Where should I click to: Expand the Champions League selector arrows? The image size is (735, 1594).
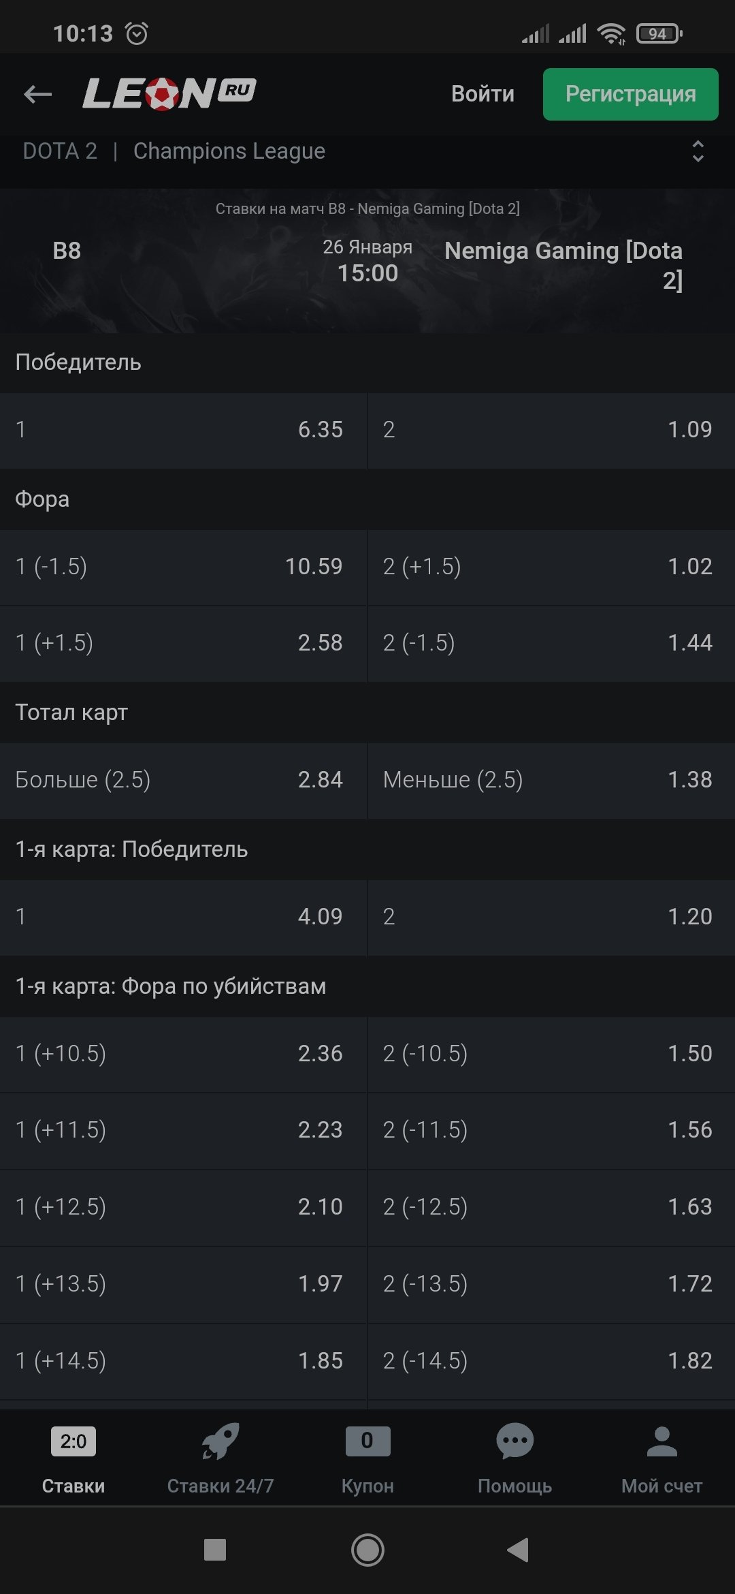[x=698, y=151]
